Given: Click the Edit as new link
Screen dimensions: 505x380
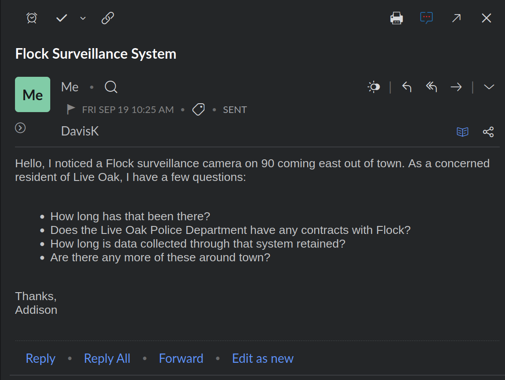Looking at the screenshot, I should 263,358.
